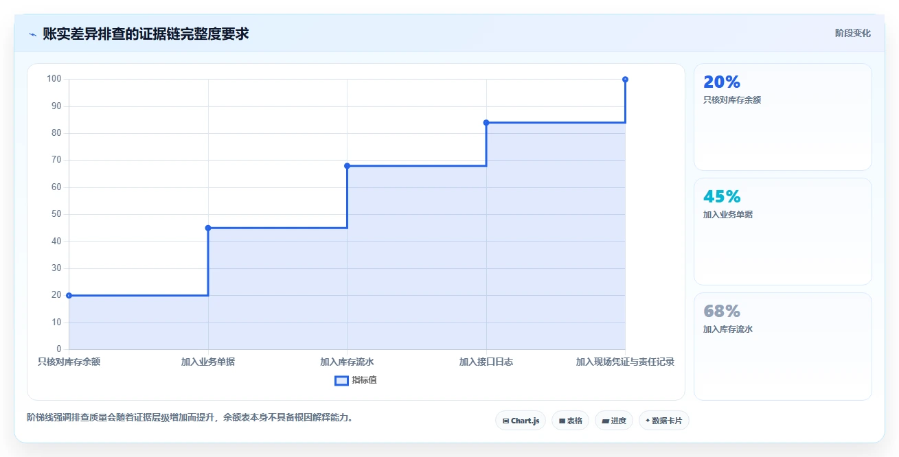The height and width of the screenshot is (457, 899).
Task: Click the chart title 账实差异排查的证据链完整度要求
Action: pyautogui.click(x=146, y=34)
